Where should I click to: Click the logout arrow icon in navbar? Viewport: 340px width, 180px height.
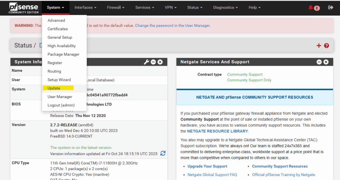point(330,8)
